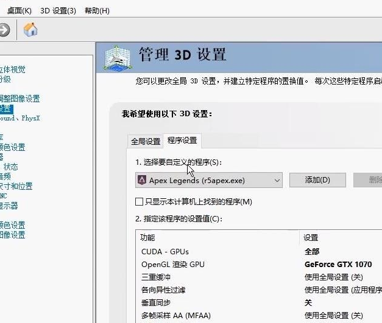Viewport: 382px width, 323px height.
Task: Click MFAA value 使用全局设置 (关)
Action: pos(334,316)
